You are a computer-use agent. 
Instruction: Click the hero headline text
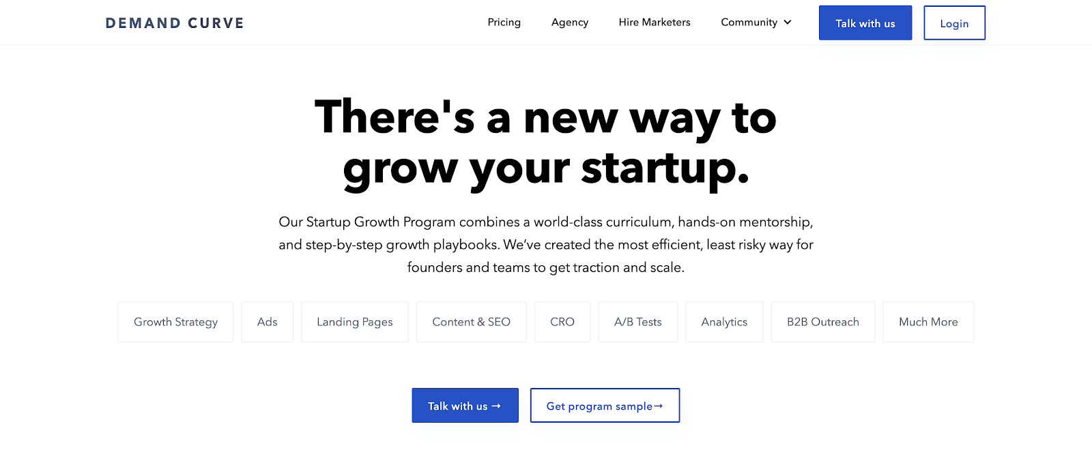pyautogui.click(x=545, y=142)
